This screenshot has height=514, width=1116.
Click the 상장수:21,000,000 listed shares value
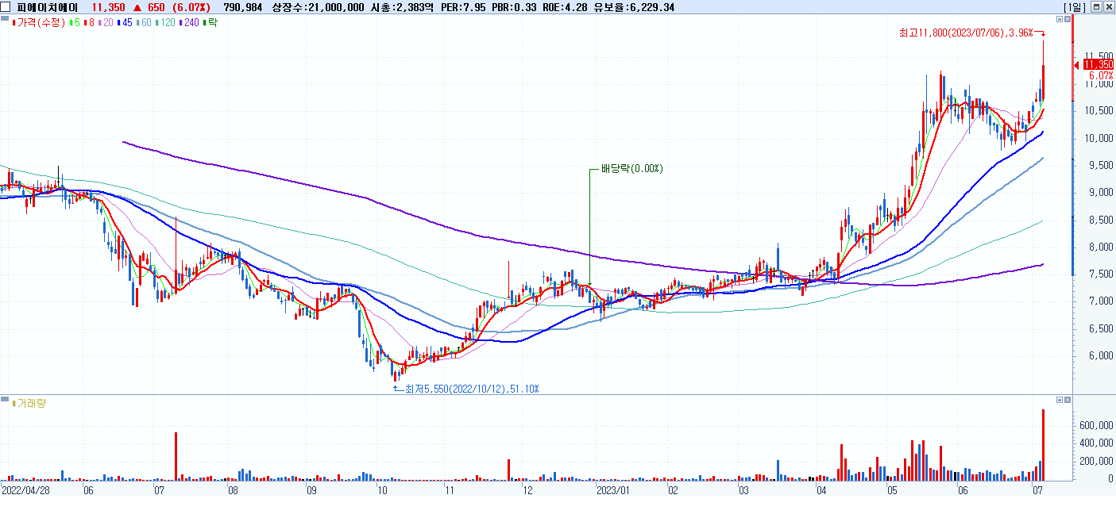(318, 7)
